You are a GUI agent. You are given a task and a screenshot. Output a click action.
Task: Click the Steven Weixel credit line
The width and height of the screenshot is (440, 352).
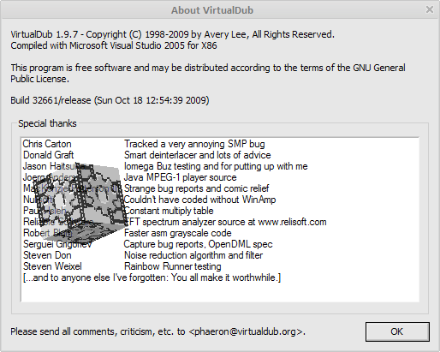(x=122, y=266)
